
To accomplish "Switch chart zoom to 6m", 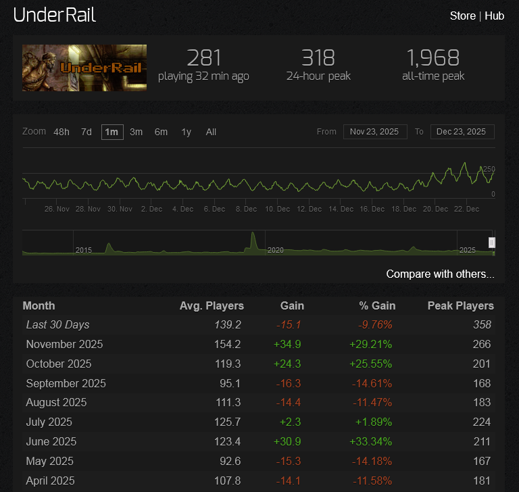I will tap(161, 132).
